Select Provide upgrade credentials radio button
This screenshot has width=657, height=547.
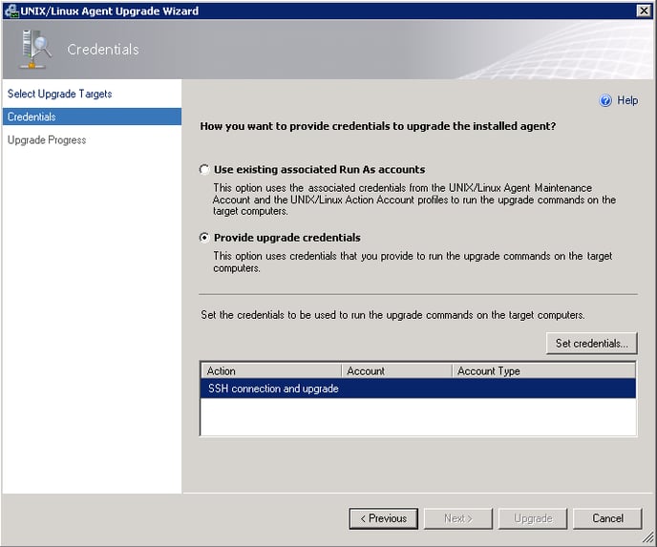(204, 238)
